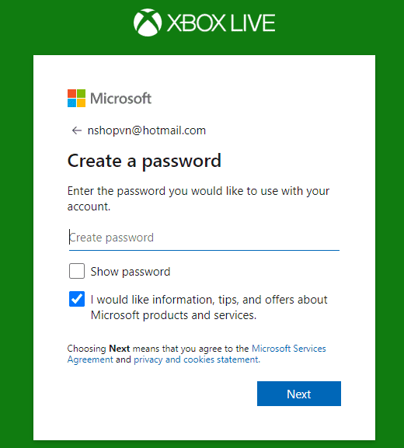Screen dimensions: 404x448
Task: Click the Microsoft wordmark text
Action: coord(120,99)
